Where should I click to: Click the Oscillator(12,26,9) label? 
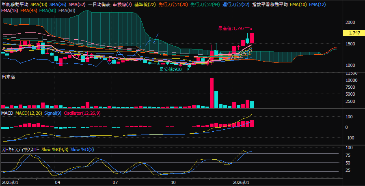pyautogui.click(x=82, y=113)
